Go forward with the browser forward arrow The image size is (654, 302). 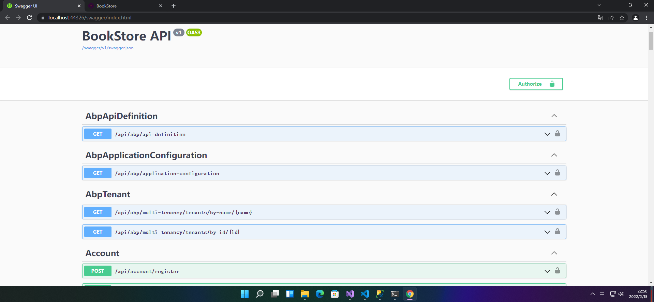click(18, 18)
